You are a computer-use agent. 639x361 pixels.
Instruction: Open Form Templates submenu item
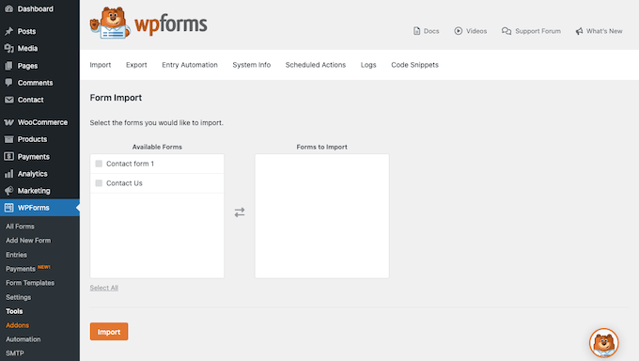[x=30, y=283]
